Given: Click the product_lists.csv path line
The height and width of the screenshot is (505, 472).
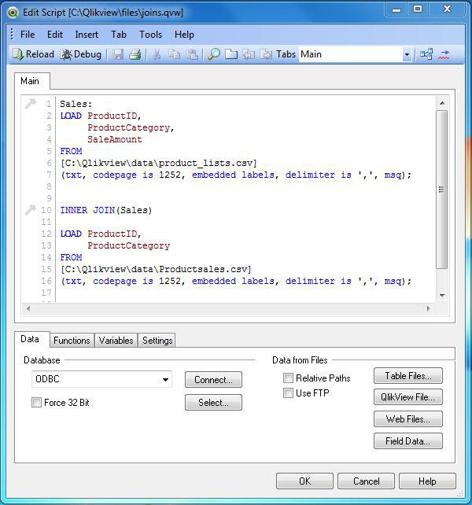Looking at the screenshot, I should tap(159, 164).
